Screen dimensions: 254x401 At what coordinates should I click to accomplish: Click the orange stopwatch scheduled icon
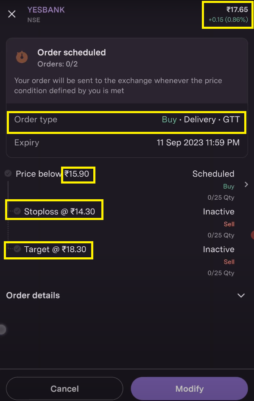click(22, 57)
